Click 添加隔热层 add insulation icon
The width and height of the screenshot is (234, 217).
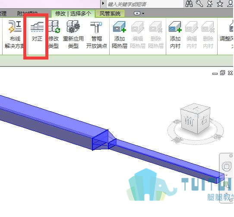pos(120,35)
